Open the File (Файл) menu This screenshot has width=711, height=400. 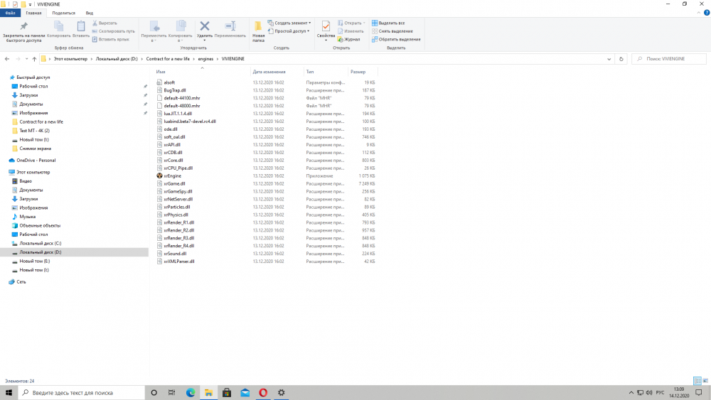(10, 13)
